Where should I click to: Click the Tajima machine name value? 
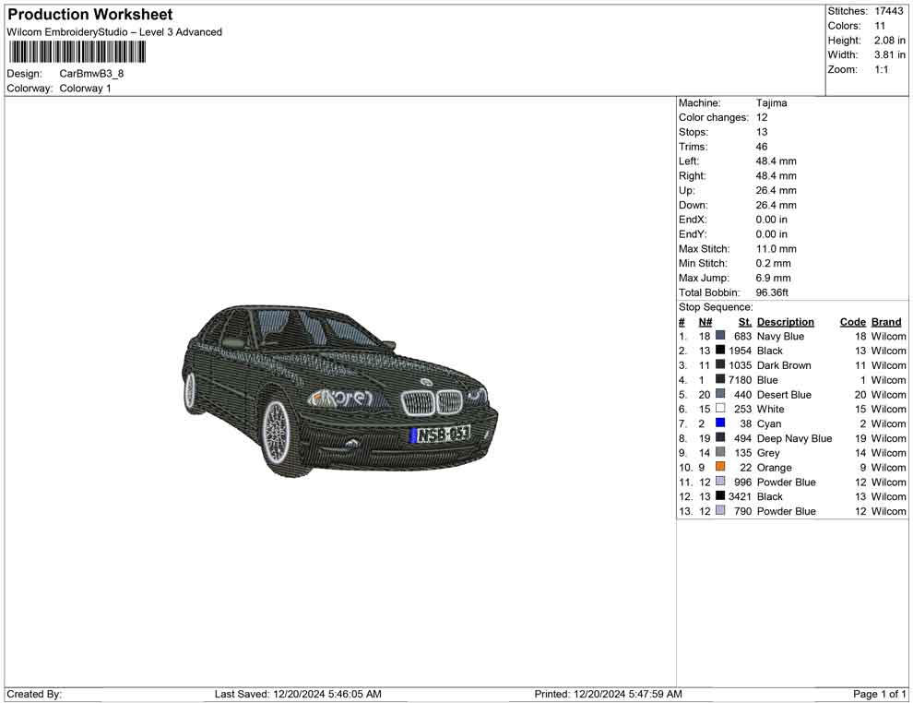coord(773,102)
